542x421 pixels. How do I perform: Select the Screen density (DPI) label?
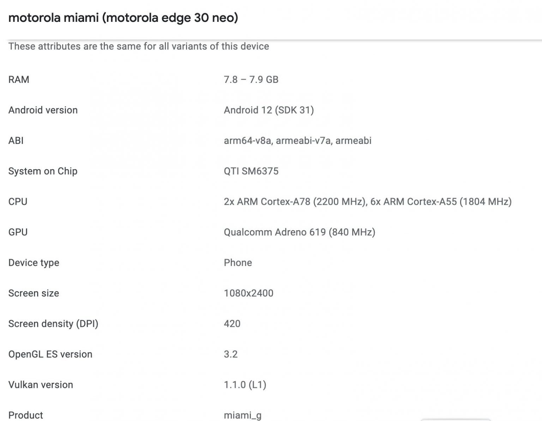(x=53, y=324)
